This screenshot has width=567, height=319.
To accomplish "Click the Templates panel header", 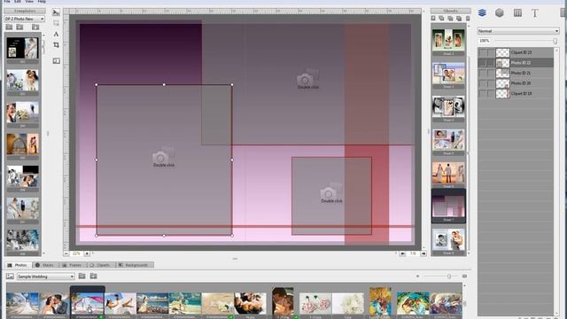I will coord(25,11).
